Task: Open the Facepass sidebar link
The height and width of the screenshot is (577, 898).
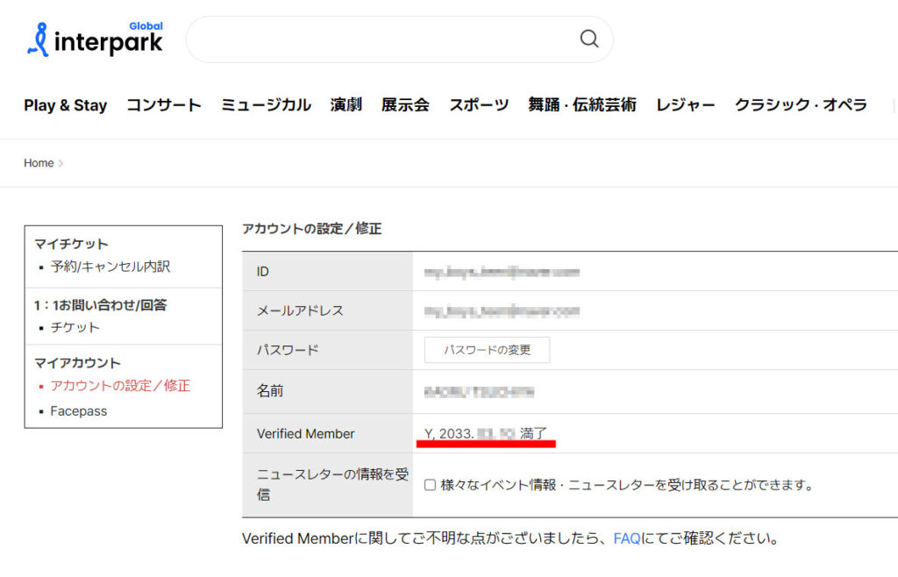Action: click(78, 411)
